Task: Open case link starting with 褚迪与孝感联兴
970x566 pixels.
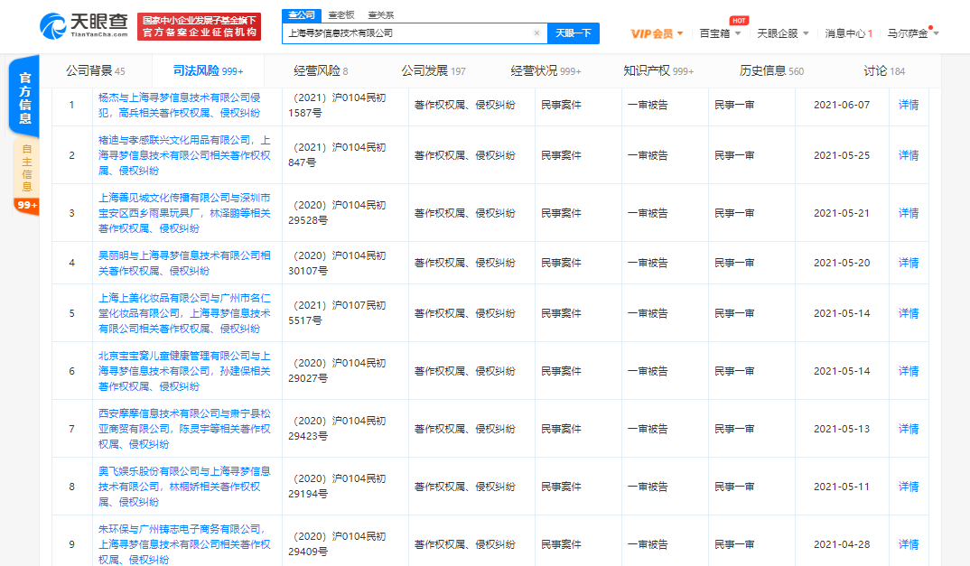Action: pyautogui.click(x=184, y=155)
